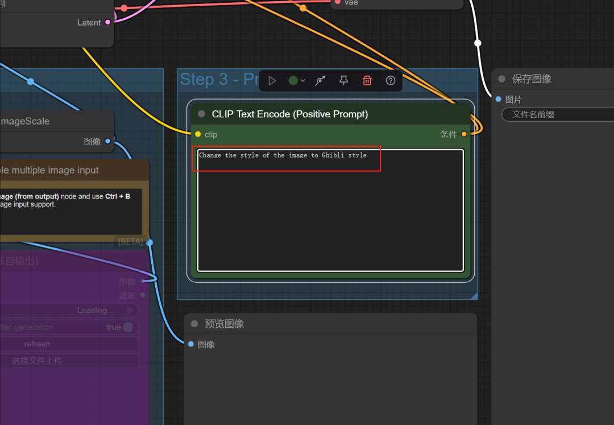
Task: Expand the color dropdown chevron in node toolbar
Action: click(302, 81)
